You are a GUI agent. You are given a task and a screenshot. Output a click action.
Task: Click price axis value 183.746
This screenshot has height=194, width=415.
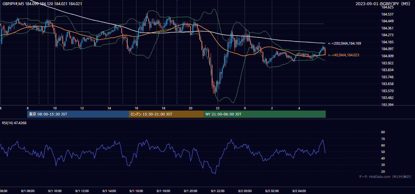coord(387,77)
